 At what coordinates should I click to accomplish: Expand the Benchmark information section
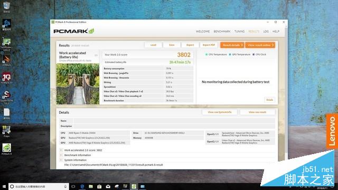tap(61, 155)
